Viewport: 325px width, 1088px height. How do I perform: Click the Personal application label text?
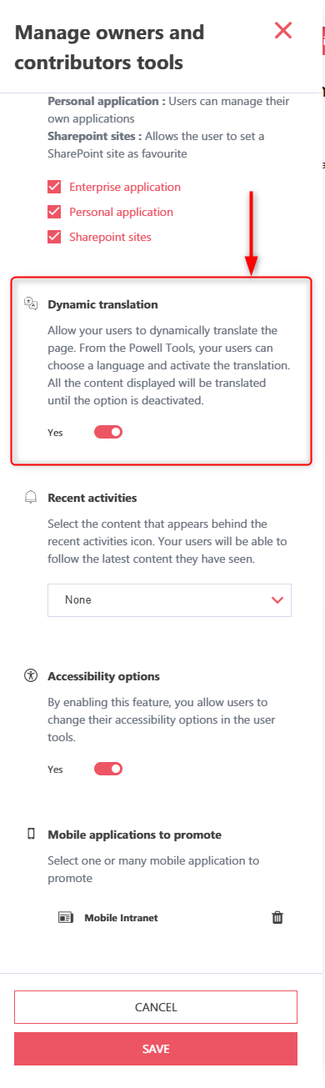(122, 212)
